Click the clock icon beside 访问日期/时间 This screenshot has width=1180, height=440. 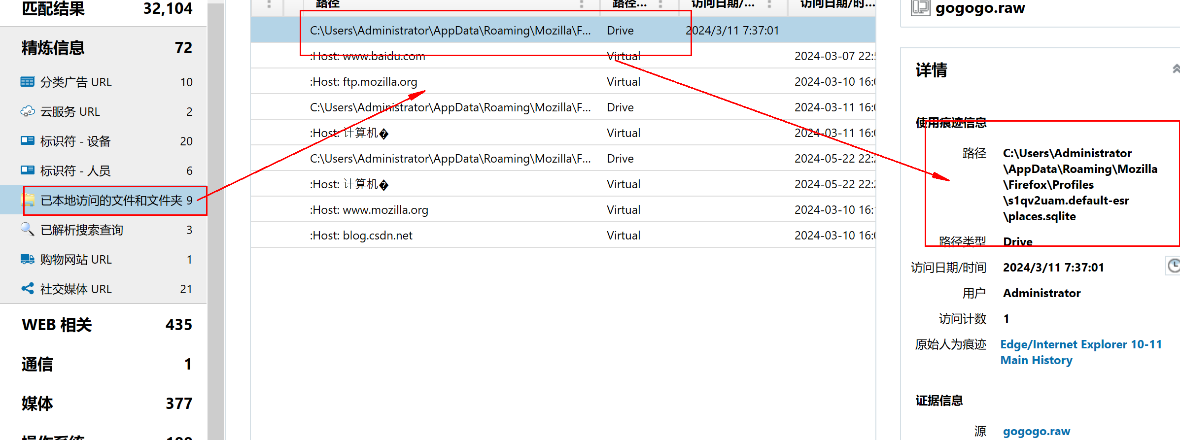point(1174,266)
